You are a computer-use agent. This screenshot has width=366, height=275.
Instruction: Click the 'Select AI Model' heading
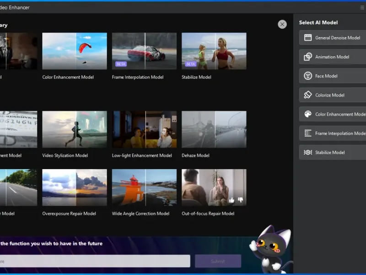pos(318,22)
